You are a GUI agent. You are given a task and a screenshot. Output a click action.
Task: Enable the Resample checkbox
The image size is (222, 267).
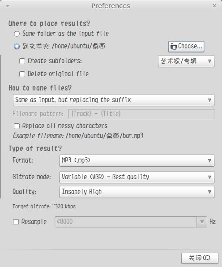pyautogui.click(x=16, y=222)
